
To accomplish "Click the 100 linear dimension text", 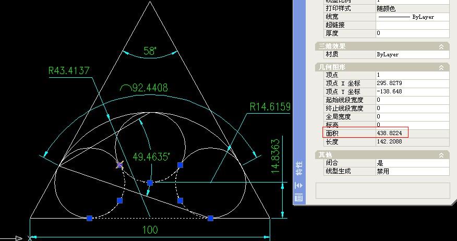I will tap(150, 230).
